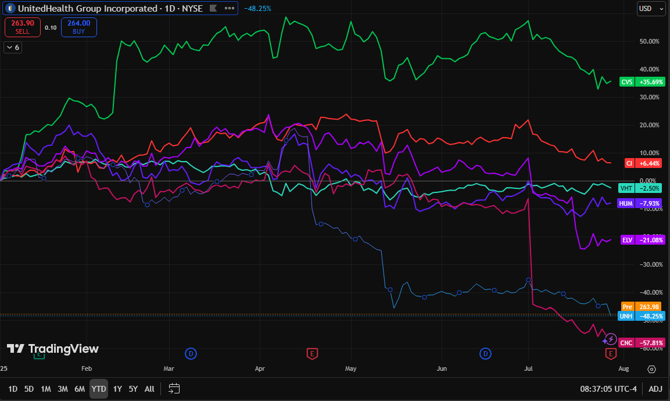Viewport: 670px width, 401px height.
Task: Click the blue dividend D marker near June
Action: click(x=485, y=353)
